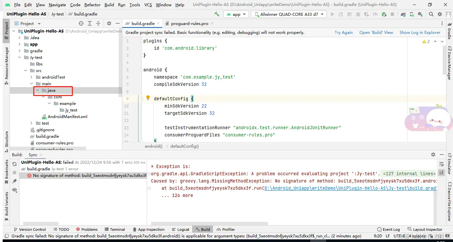Open the Refactor menu
Image resolution: width=453 pixels, height=242 pixels.
point(92,5)
